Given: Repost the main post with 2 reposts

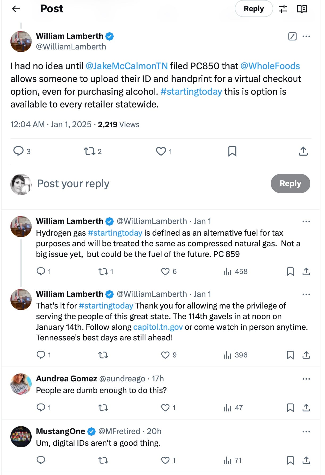Looking at the screenshot, I should point(90,151).
